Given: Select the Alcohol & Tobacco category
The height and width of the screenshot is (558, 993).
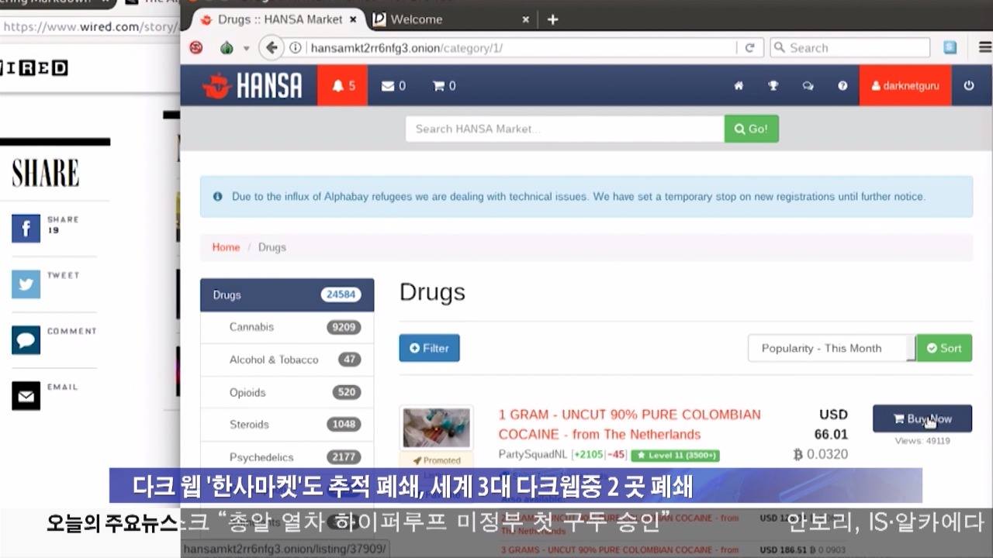Looking at the screenshot, I should tap(287, 360).
